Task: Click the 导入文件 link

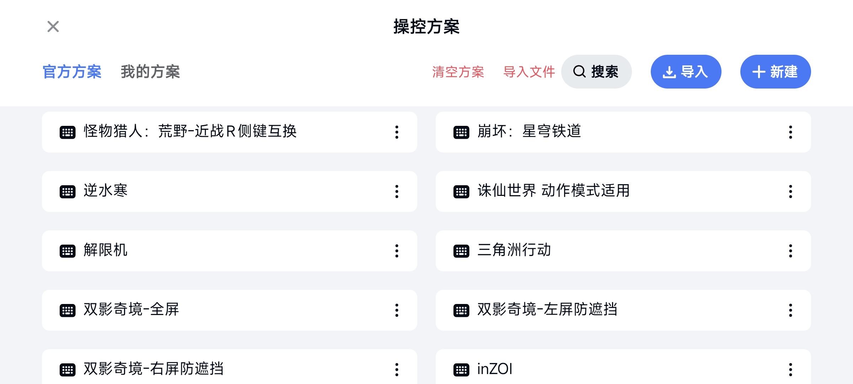Action: (529, 72)
